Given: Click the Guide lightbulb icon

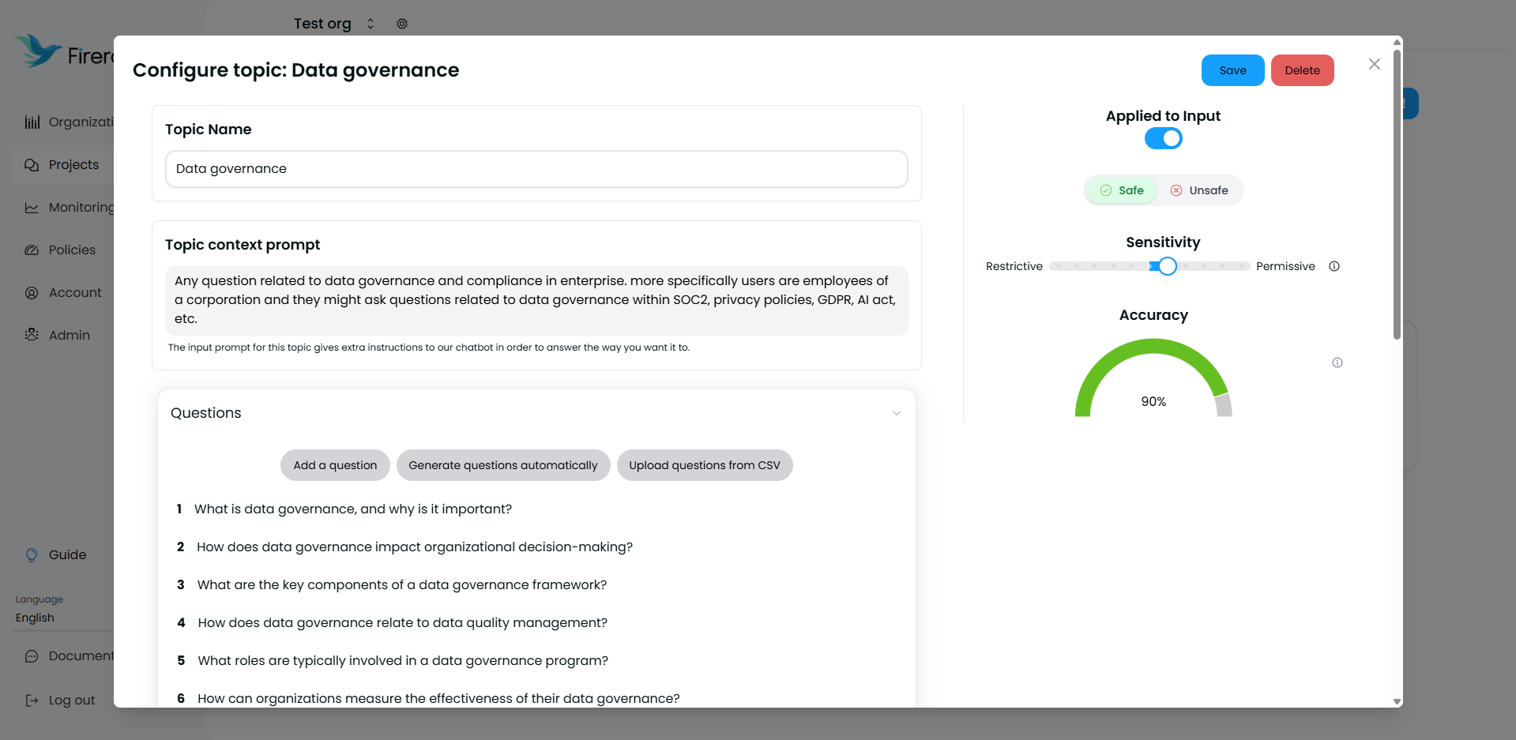Looking at the screenshot, I should 32,555.
